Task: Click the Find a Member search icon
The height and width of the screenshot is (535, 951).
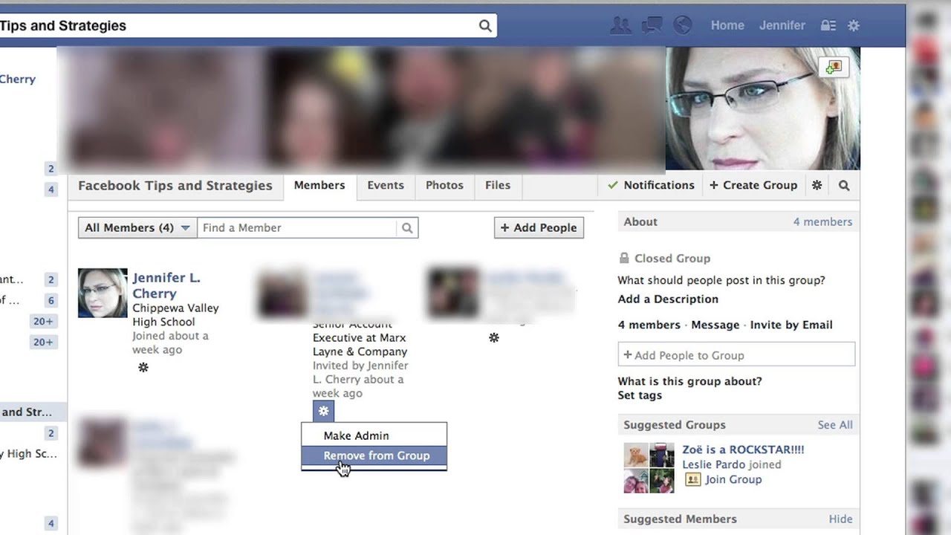Action: 407,228
